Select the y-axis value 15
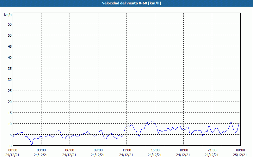The image size is (253, 158). pos(10,113)
